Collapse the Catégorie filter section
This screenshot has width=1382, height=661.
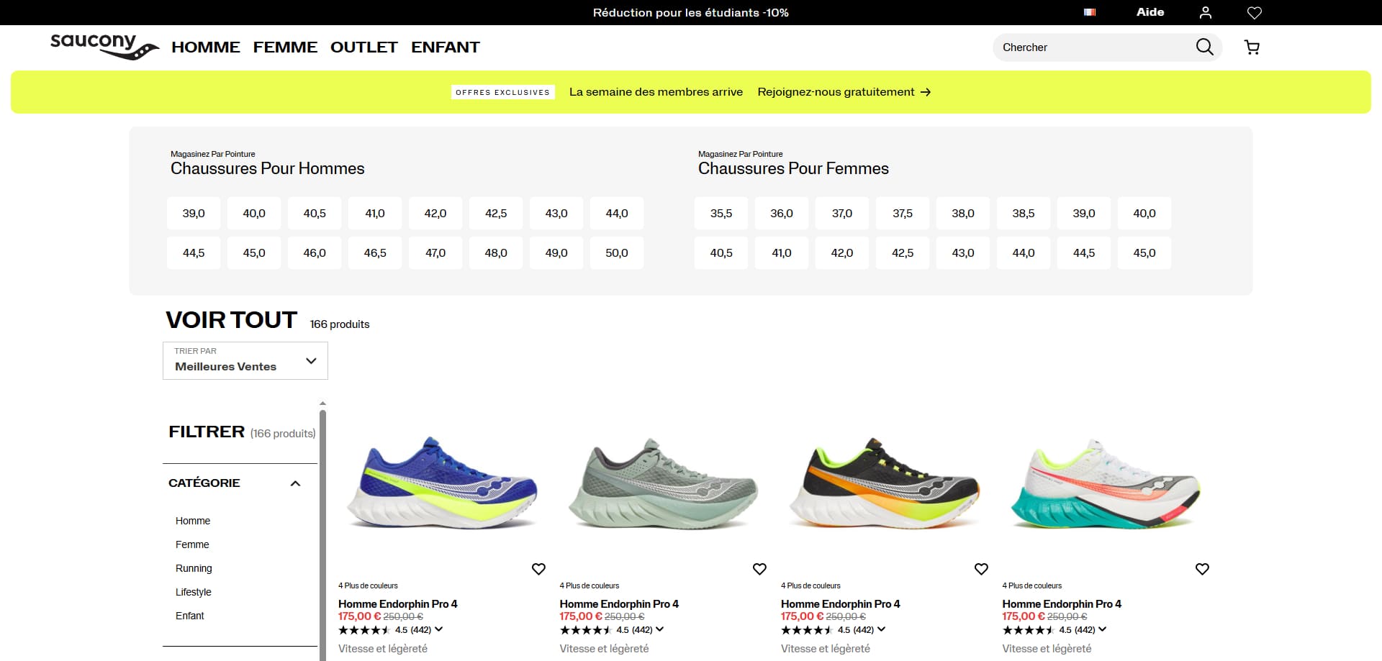(295, 483)
